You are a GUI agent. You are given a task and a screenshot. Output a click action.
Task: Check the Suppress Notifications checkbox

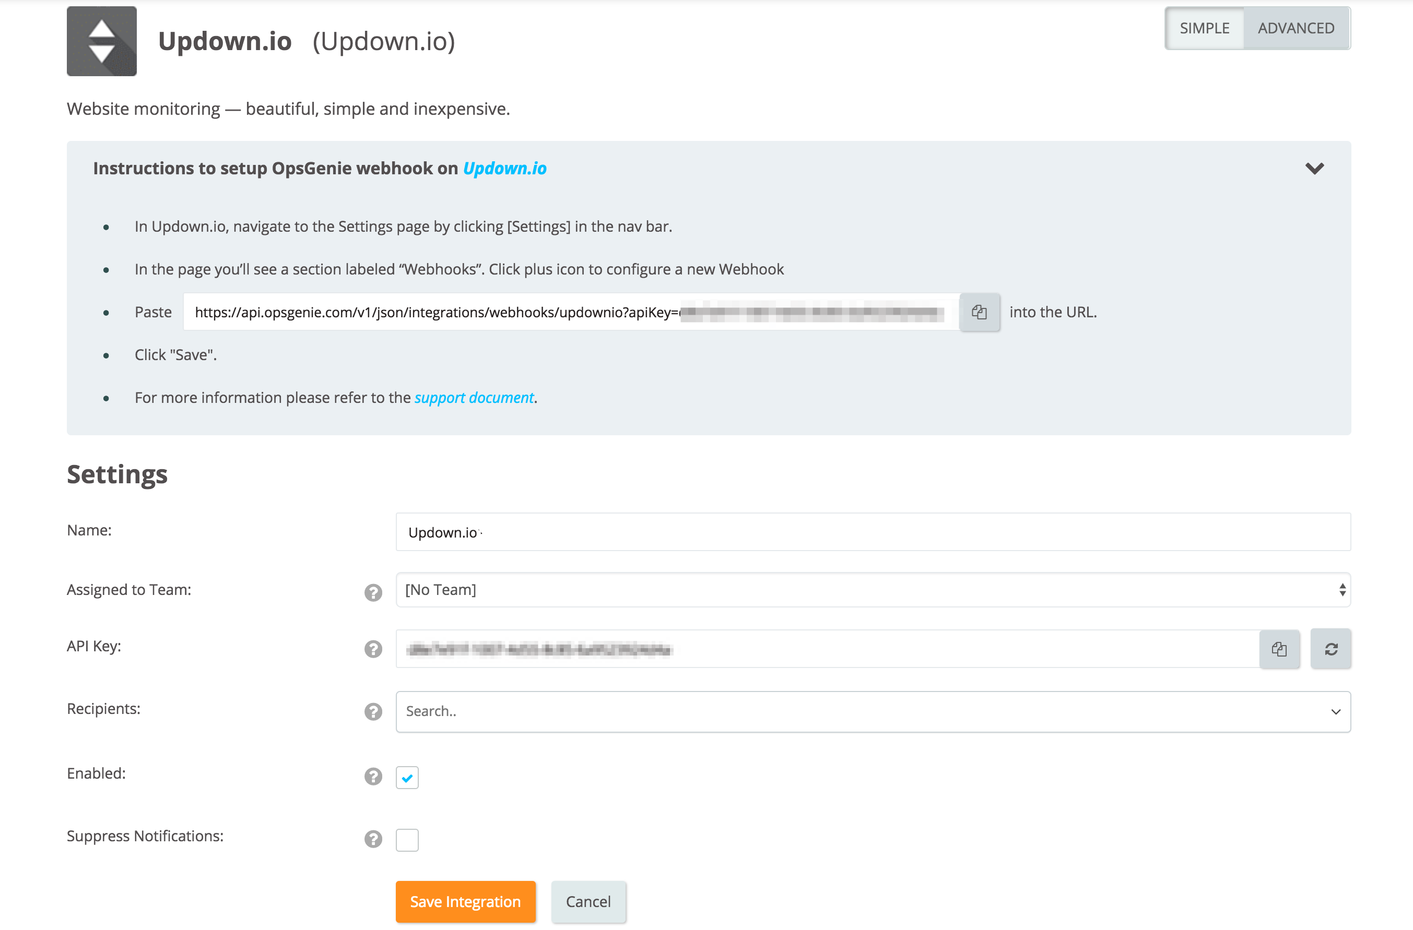[407, 840]
